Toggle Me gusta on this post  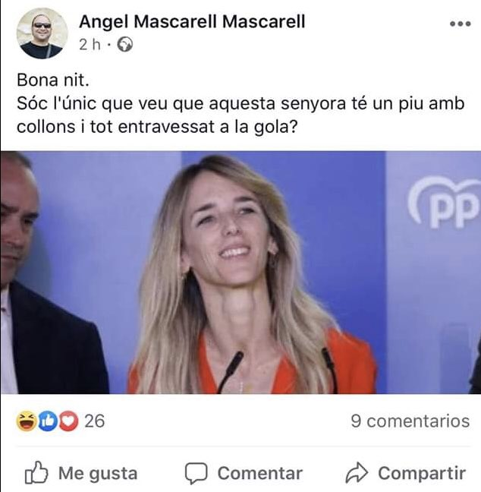point(81,473)
